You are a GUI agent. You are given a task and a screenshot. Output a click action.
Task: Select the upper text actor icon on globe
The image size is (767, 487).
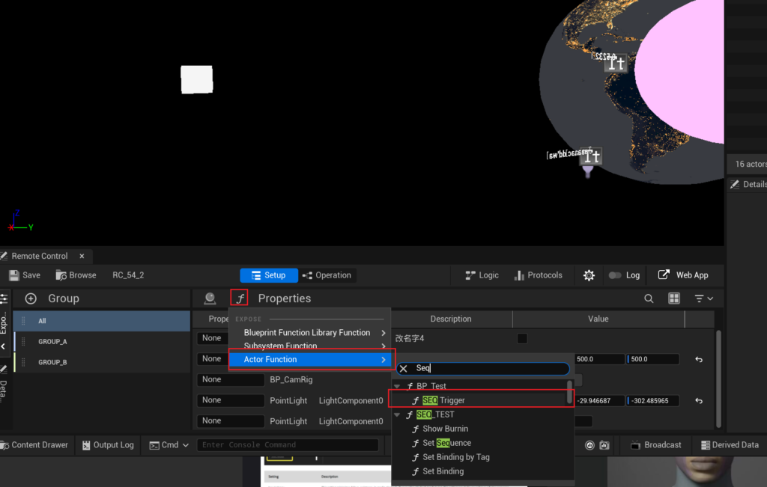pos(616,63)
